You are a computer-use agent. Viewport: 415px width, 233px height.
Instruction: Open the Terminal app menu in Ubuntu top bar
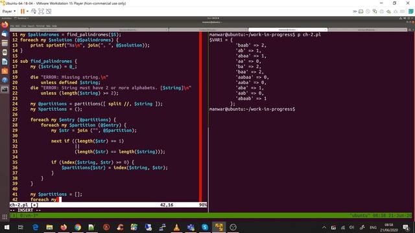21,18
